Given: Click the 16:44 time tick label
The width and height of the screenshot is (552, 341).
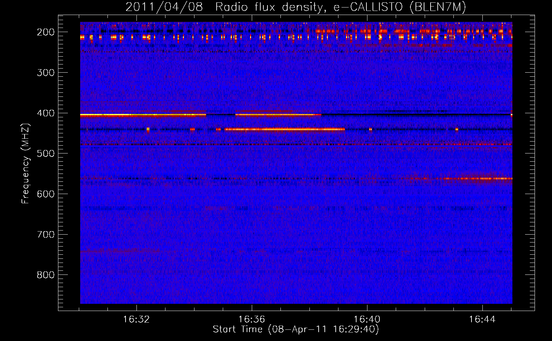Looking at the screenshot, I should coord(482,320).
